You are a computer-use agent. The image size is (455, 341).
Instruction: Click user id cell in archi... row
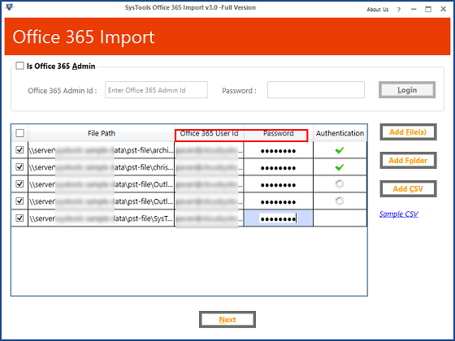209,150
